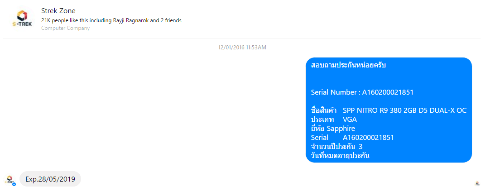
Task: Click the Thai greeting line in the blue bubble
Action: point(348,65)
